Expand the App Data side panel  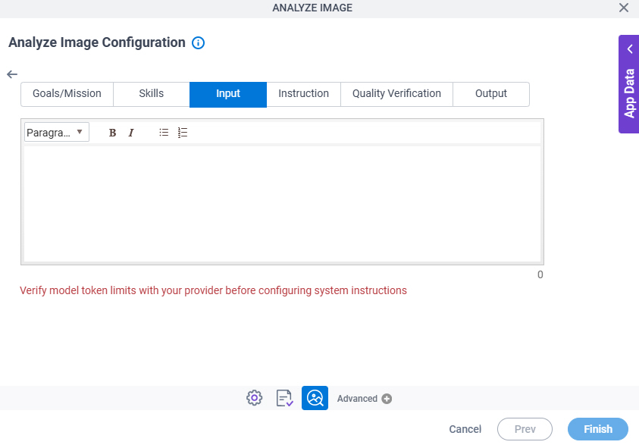point(629,84)
